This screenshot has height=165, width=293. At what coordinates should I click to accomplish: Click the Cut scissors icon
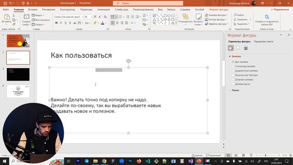(14, 15)
